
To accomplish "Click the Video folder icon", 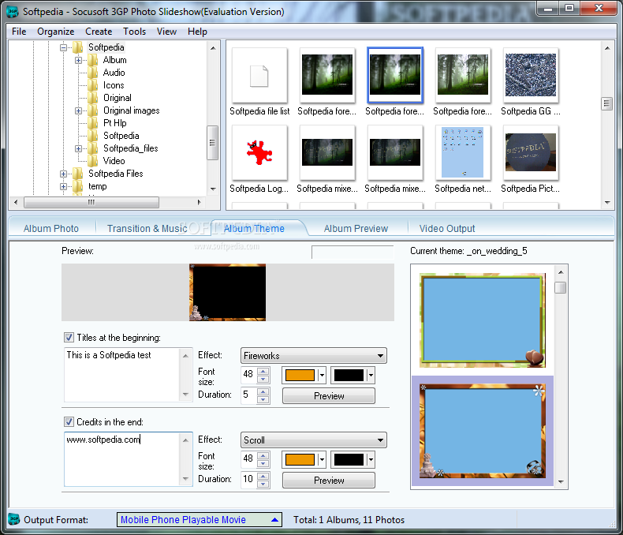I will point(93,161).
